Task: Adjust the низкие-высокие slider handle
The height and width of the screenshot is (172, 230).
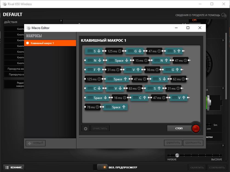Action: (x=177, y=155)
